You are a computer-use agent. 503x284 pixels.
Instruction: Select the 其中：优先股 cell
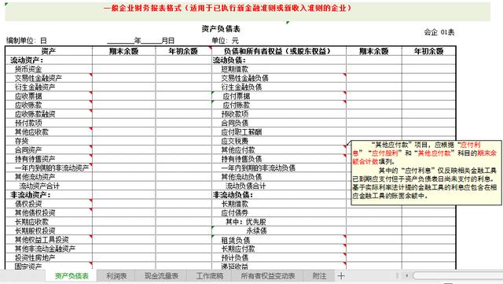point(279,222)
